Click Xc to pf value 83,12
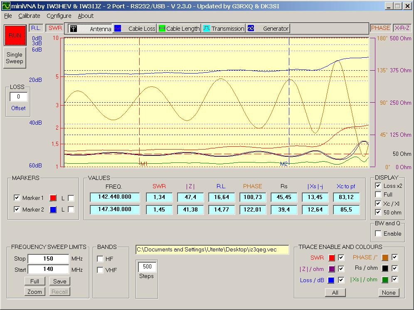 pyautogui.click(x=346, y=197)
